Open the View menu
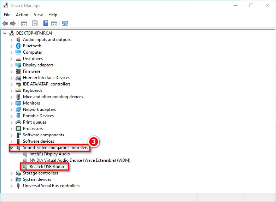The image size is (276, 202). click(38, 15)
